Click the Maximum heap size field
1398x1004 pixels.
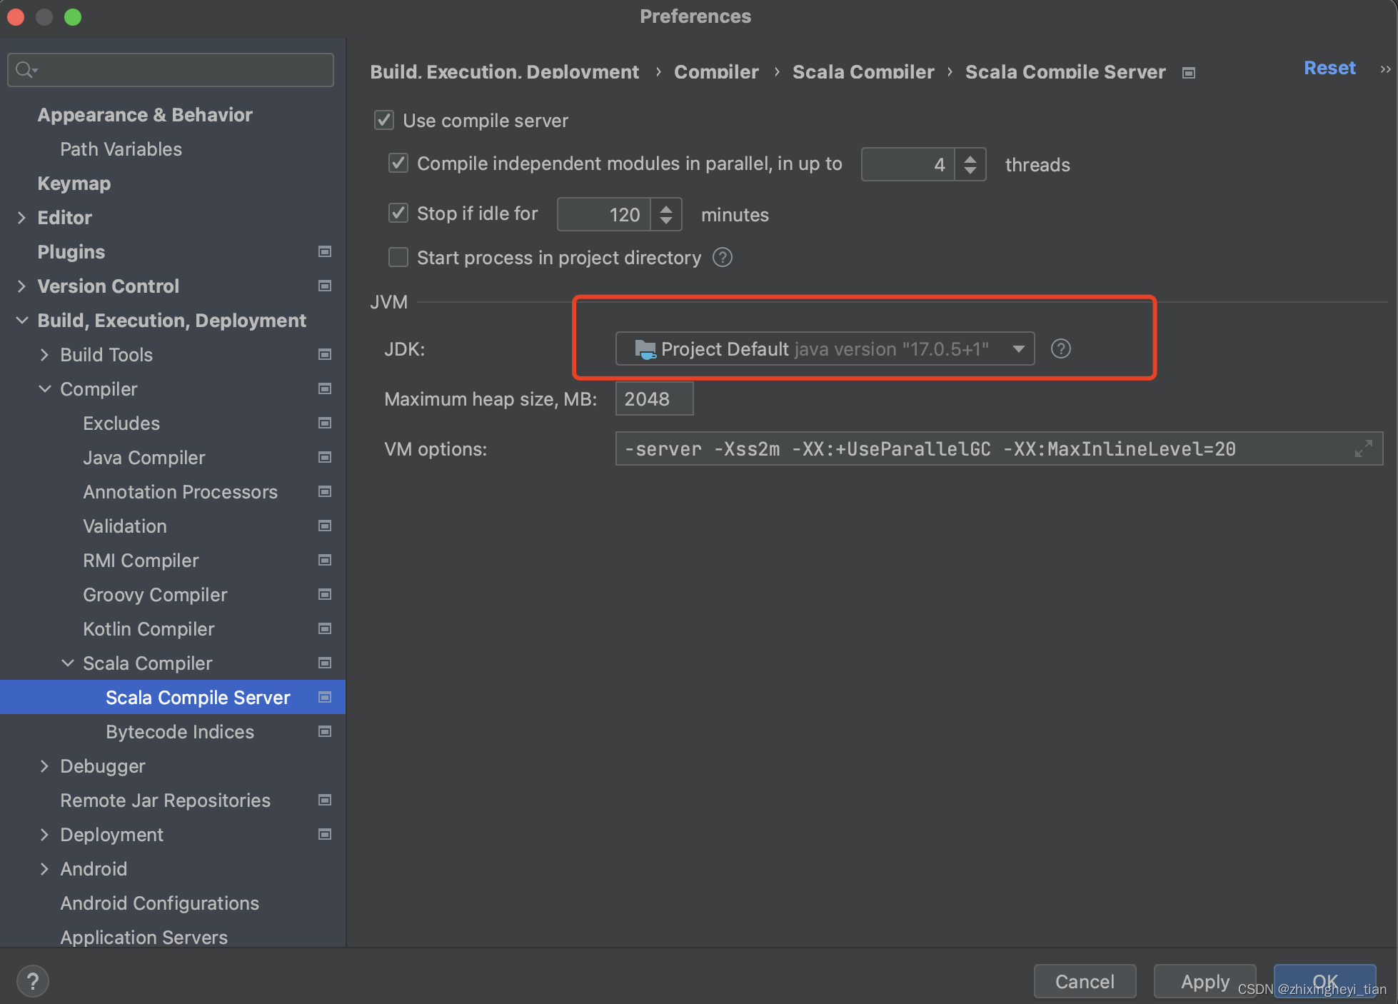click(x=654, y=398)
